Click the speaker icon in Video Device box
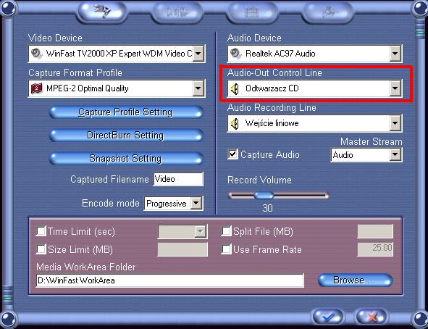The height and width of the screenshot is (329, 428). (37, 53)
